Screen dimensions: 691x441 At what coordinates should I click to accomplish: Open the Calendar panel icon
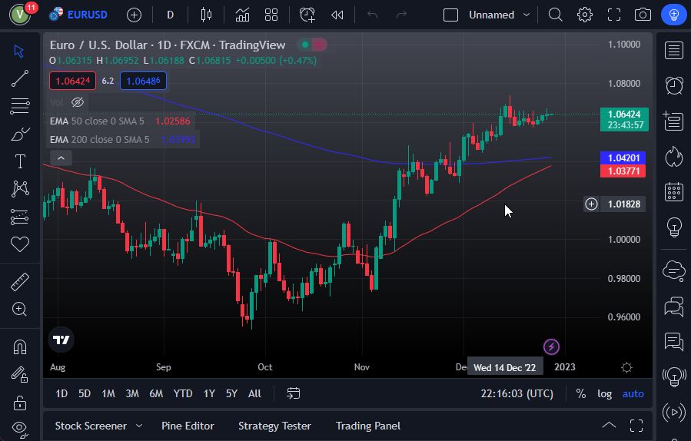click(x=674, y=191)
